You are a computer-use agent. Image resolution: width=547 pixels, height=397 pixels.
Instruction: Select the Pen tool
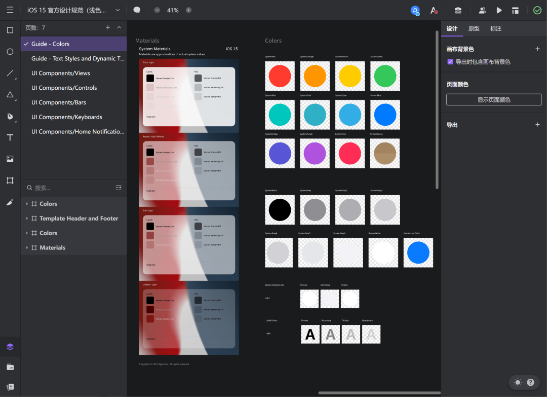[10, 116]
